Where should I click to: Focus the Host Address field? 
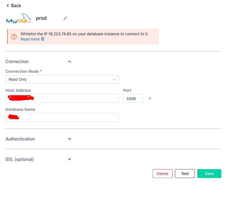pyautogui.click(x=62, y=98)
